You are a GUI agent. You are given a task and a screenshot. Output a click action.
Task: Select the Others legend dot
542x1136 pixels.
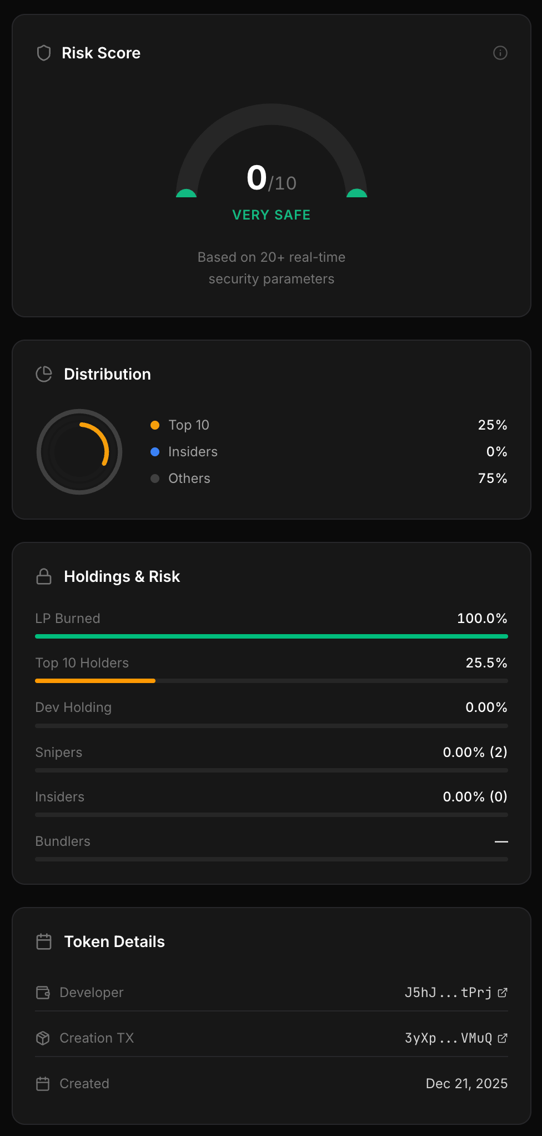pos(155,479)
